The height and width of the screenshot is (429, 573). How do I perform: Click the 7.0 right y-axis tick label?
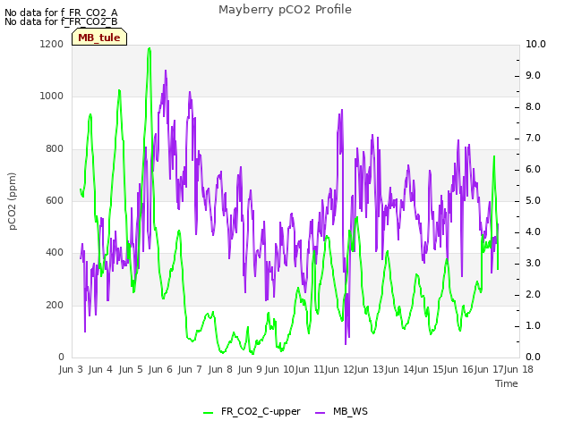pyautogui.click(x=534, y=139)
